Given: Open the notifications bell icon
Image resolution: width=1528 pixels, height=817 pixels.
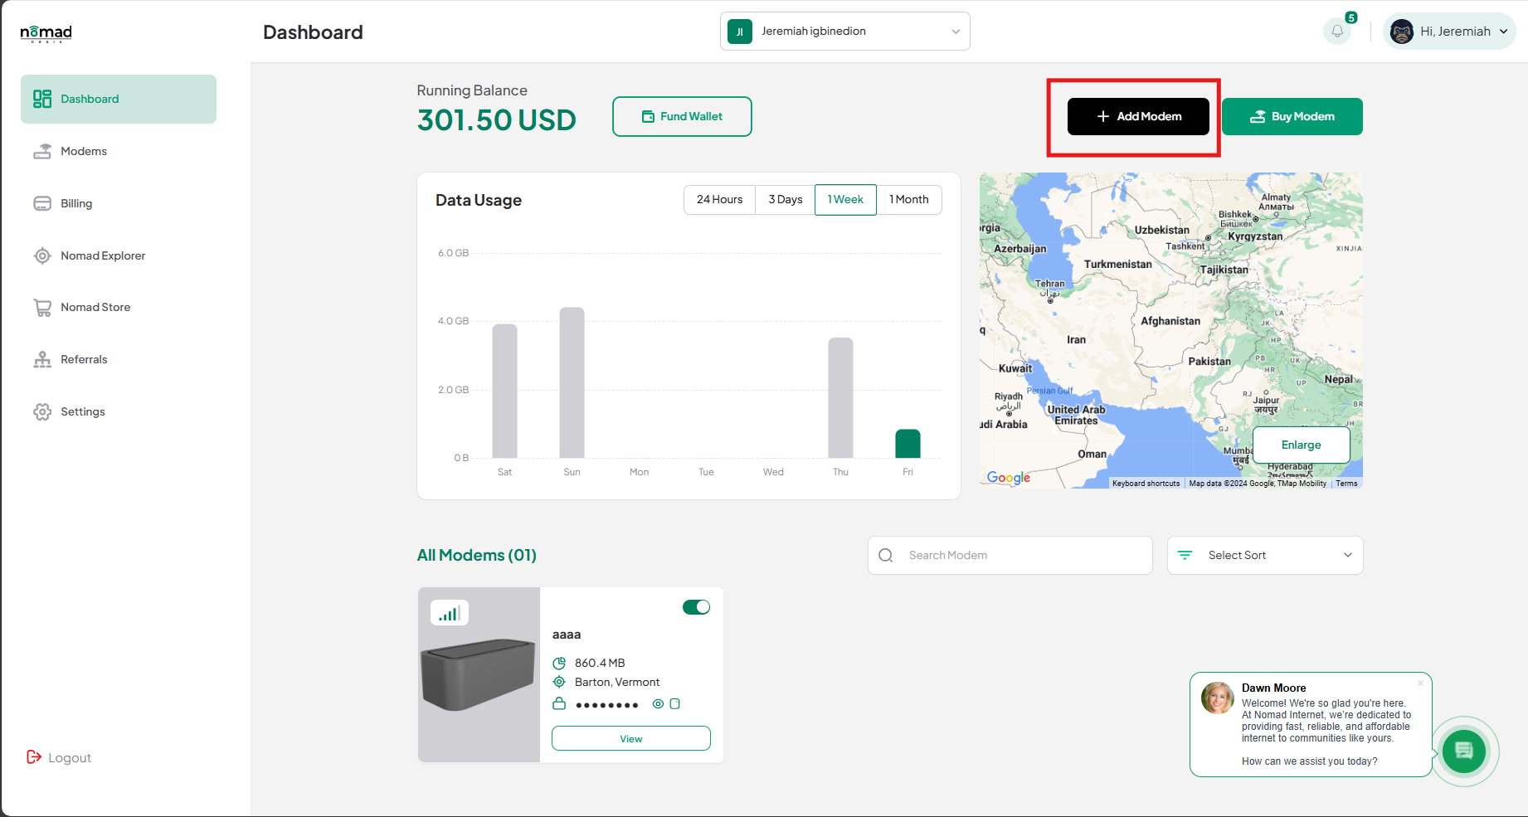Looking at the screenshot, I should pyautogui.click(x=1337, y=32).
